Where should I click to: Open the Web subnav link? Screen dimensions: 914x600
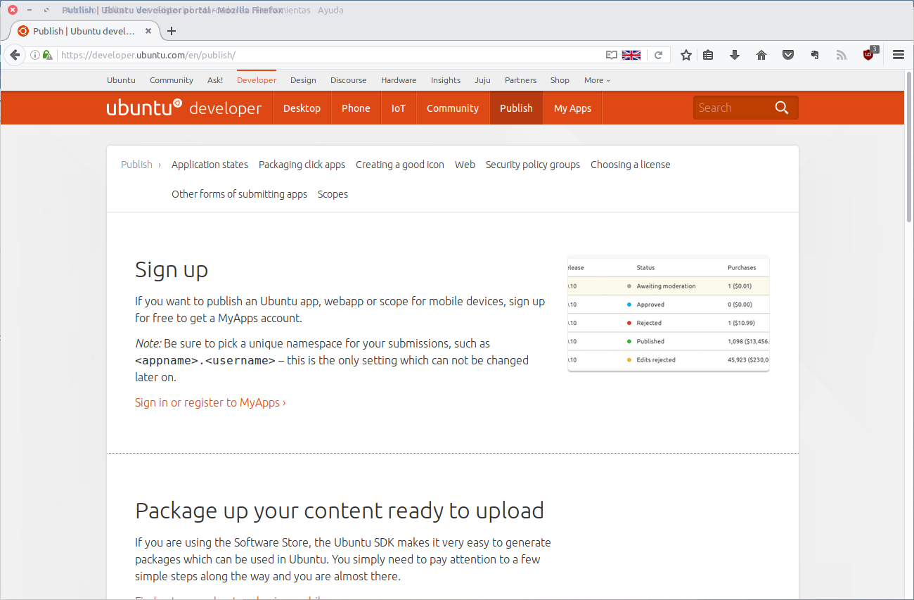pyautogui.click(x=465, y=165)
